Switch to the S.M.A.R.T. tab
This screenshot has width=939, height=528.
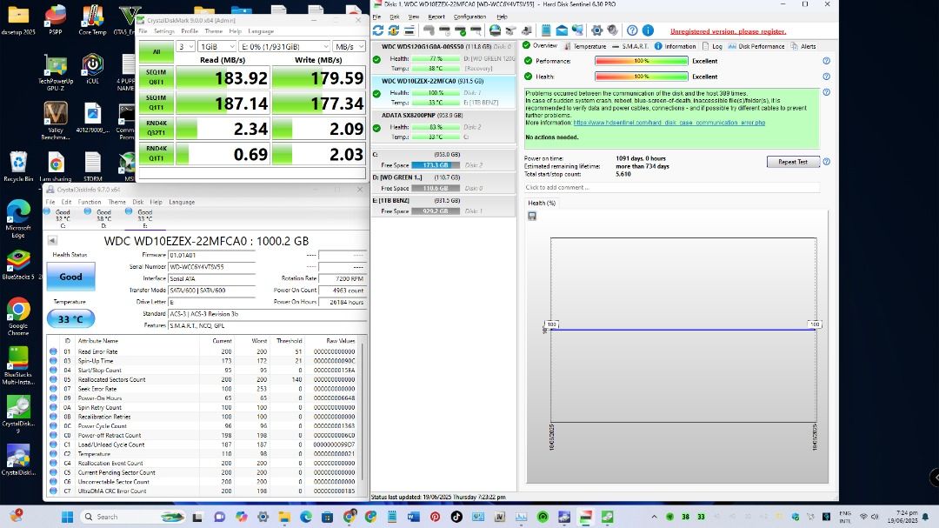[x=629, y=46]
